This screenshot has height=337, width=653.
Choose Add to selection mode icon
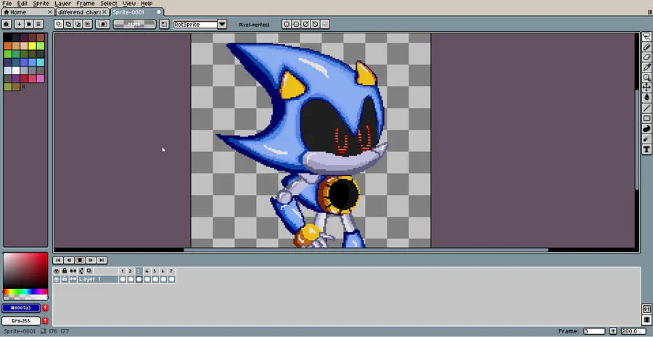click(x=68, y=24)
